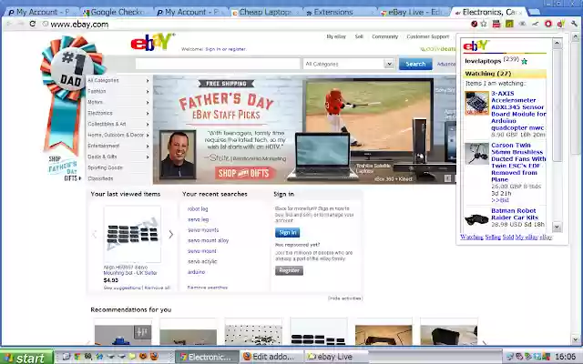Click the gray Register button

[289, 270]
